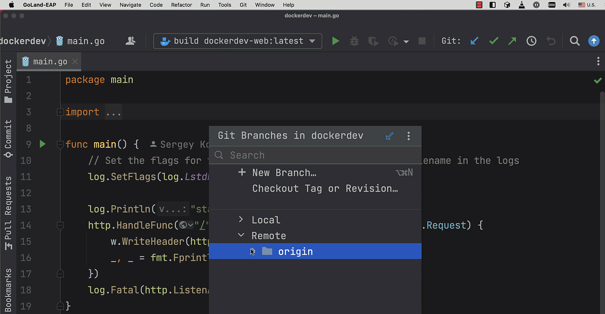Choose Checkout Tag or Revision
The height and width of the screenshot is (314, 605).
click(325, 188)
